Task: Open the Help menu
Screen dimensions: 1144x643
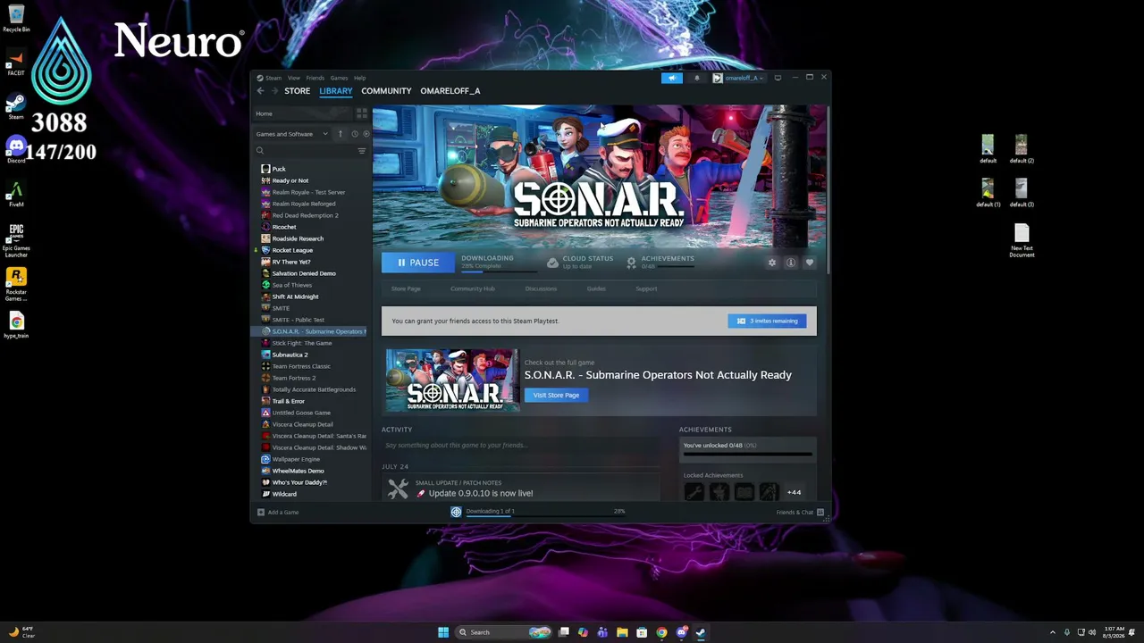Action: [x=359, y=78]
